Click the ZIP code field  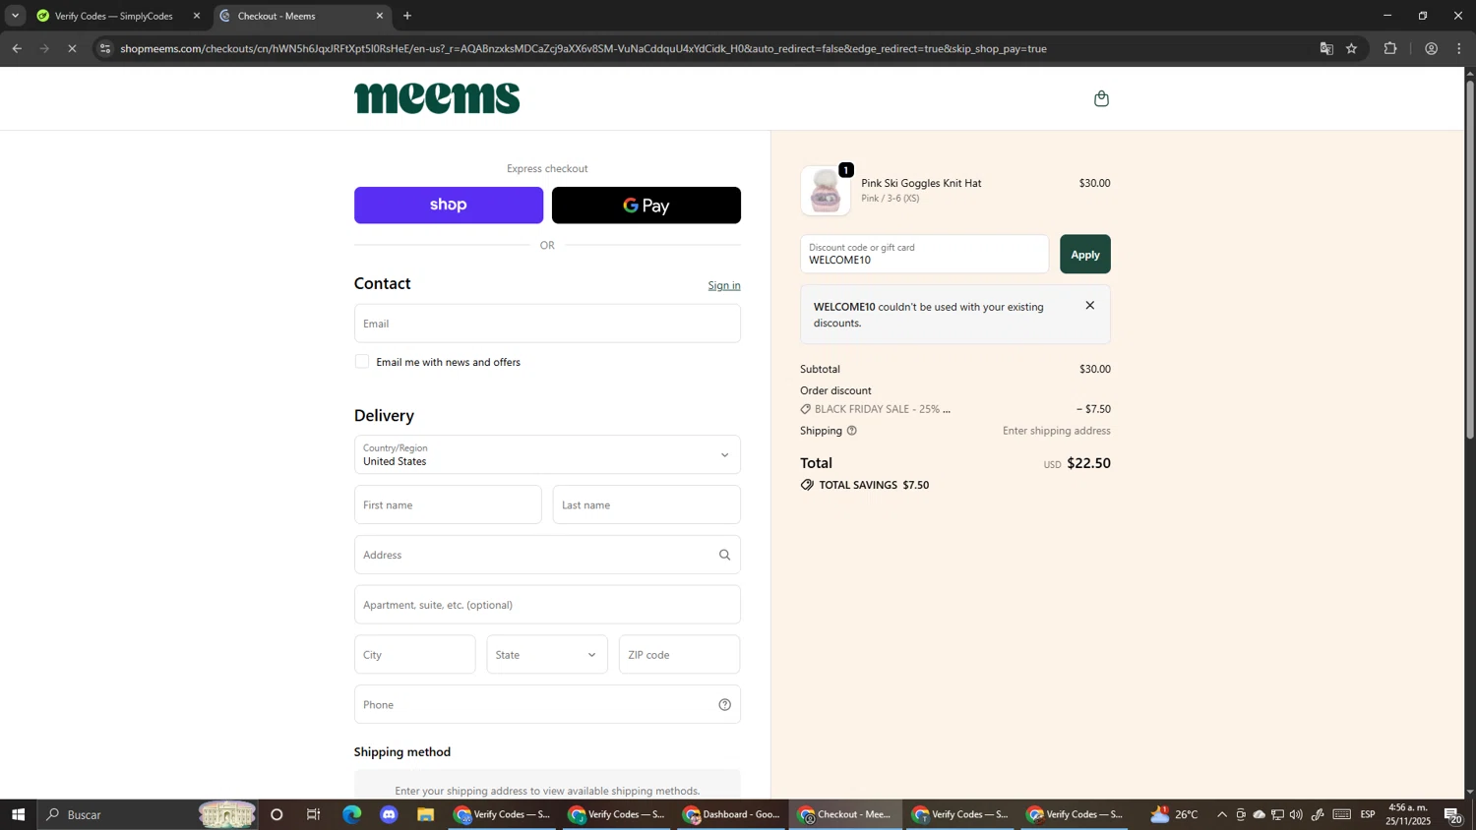point(679,655)
